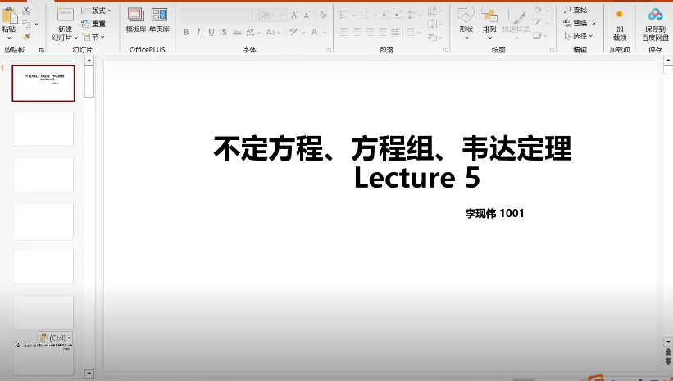Open the 节 section menu

click(93, 37)
